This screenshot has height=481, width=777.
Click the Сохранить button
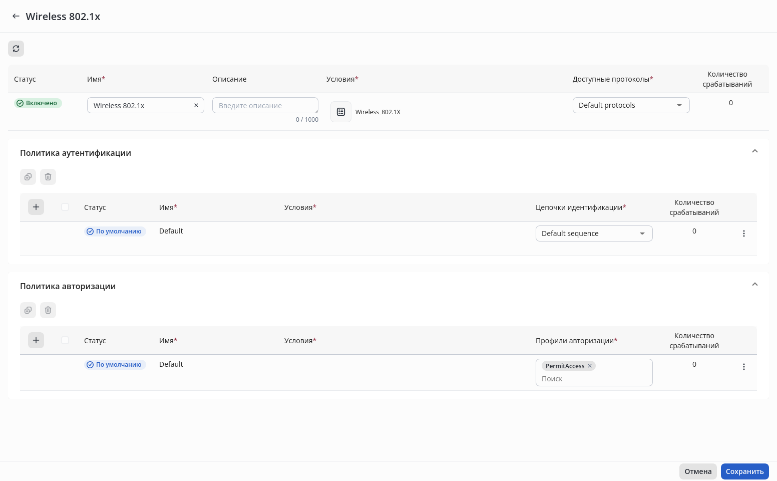click(744, 471)
